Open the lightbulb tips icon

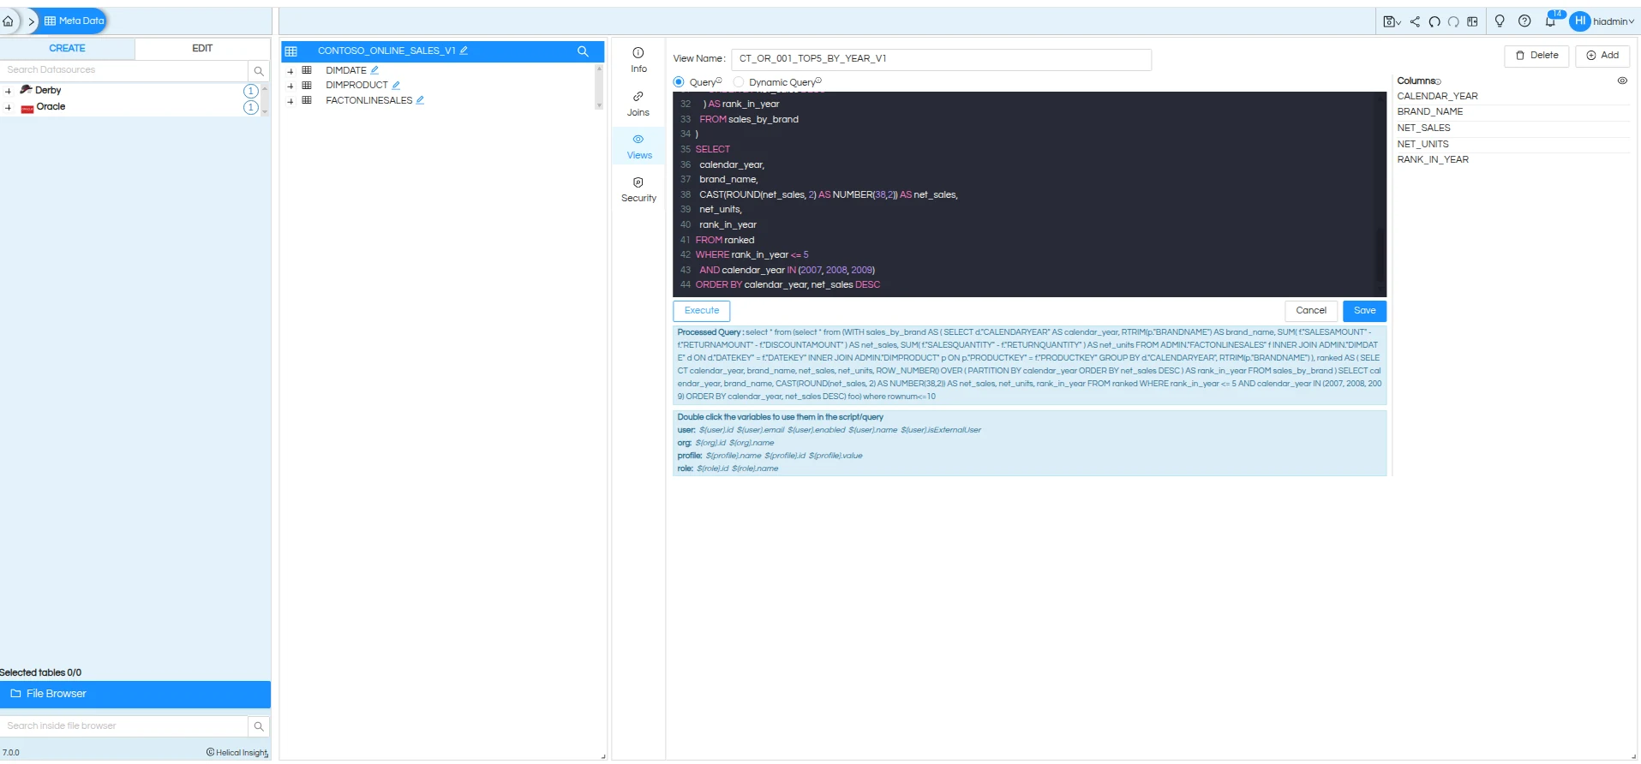(1500, 21)
